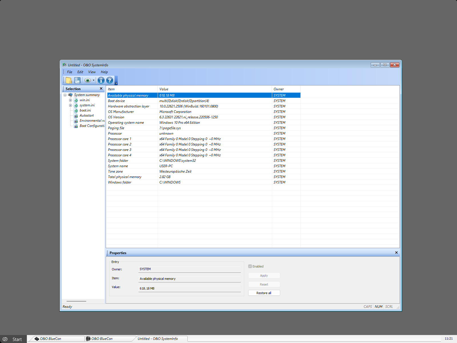This screenshot has height=343, width=457.
Task: Click the win.ini icon in tree
Action: (76, 100)
